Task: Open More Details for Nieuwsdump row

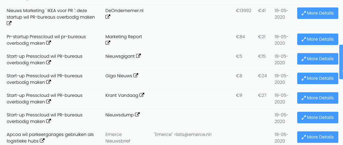Action: coord(317,118)
